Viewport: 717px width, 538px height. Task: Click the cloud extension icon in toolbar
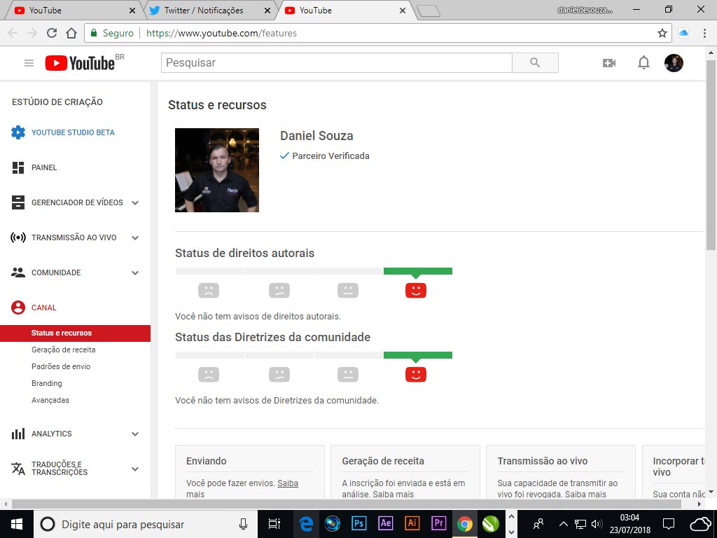coord(683,33)
